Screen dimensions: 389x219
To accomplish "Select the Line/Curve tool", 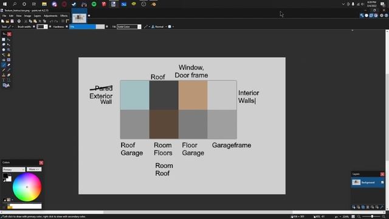I will click(x=9, y=80).
